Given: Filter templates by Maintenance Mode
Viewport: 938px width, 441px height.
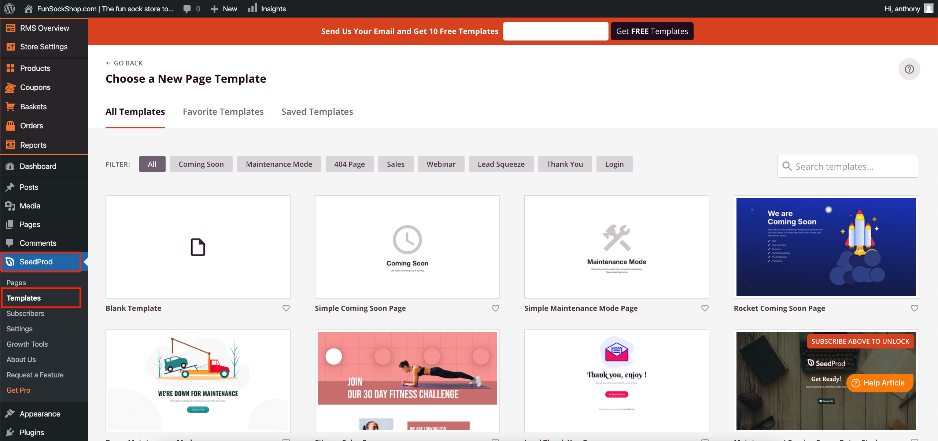Looking at the screenshot, I should (279, 164).
